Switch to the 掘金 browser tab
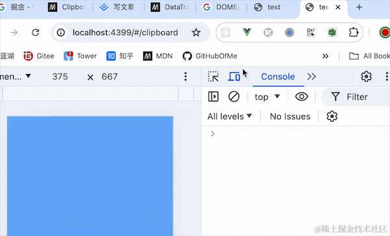Viewport: 390px width, 236px height. (18, 7)
